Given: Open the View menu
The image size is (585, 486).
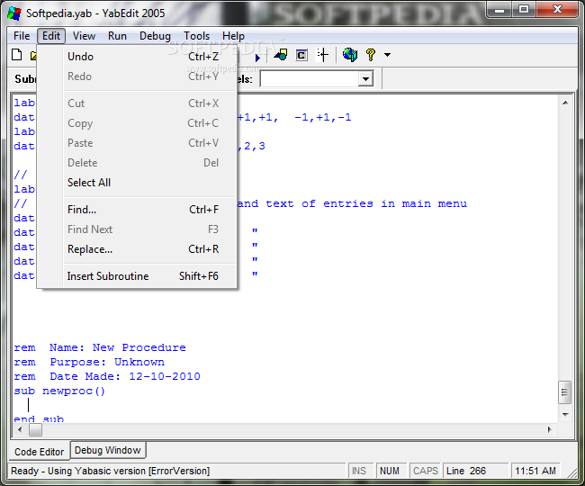Looking at the screenshot, I should click(x=84, y=36).
